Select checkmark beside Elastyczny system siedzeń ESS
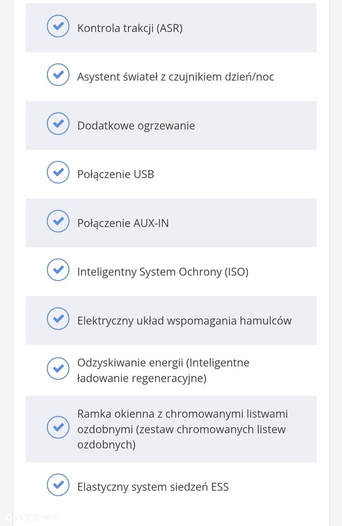The image size is (342, 526). 58,485
